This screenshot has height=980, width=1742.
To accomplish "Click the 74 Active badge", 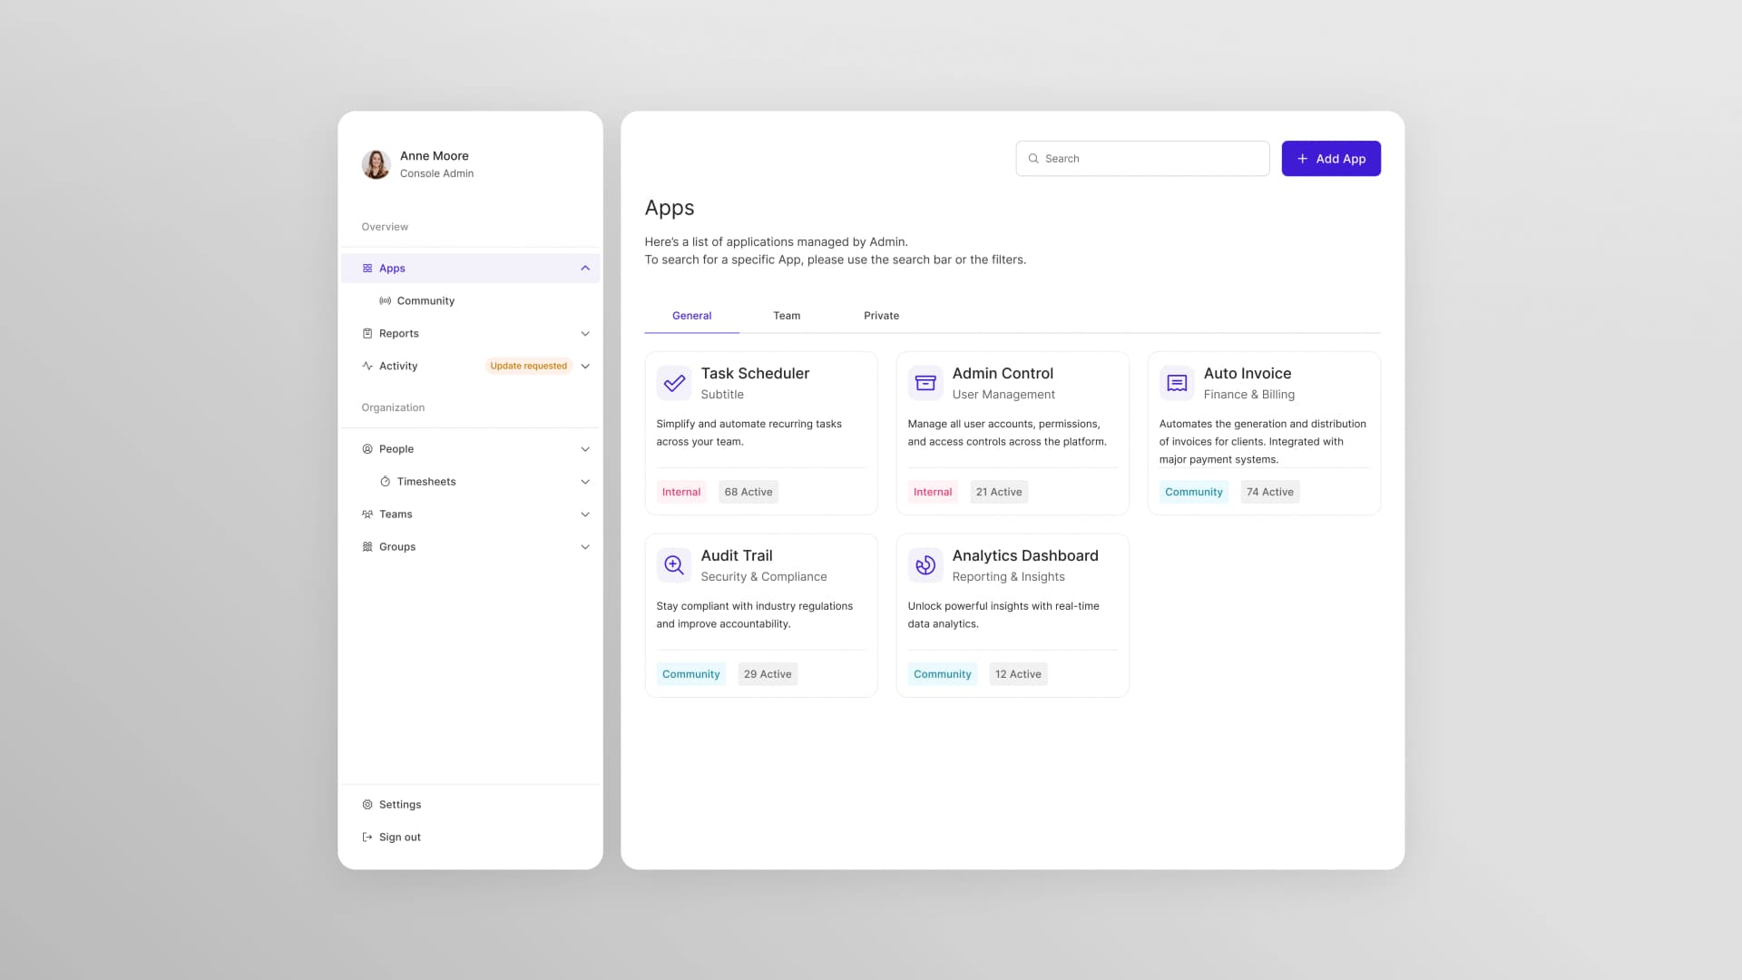I will pos(1270,493).
